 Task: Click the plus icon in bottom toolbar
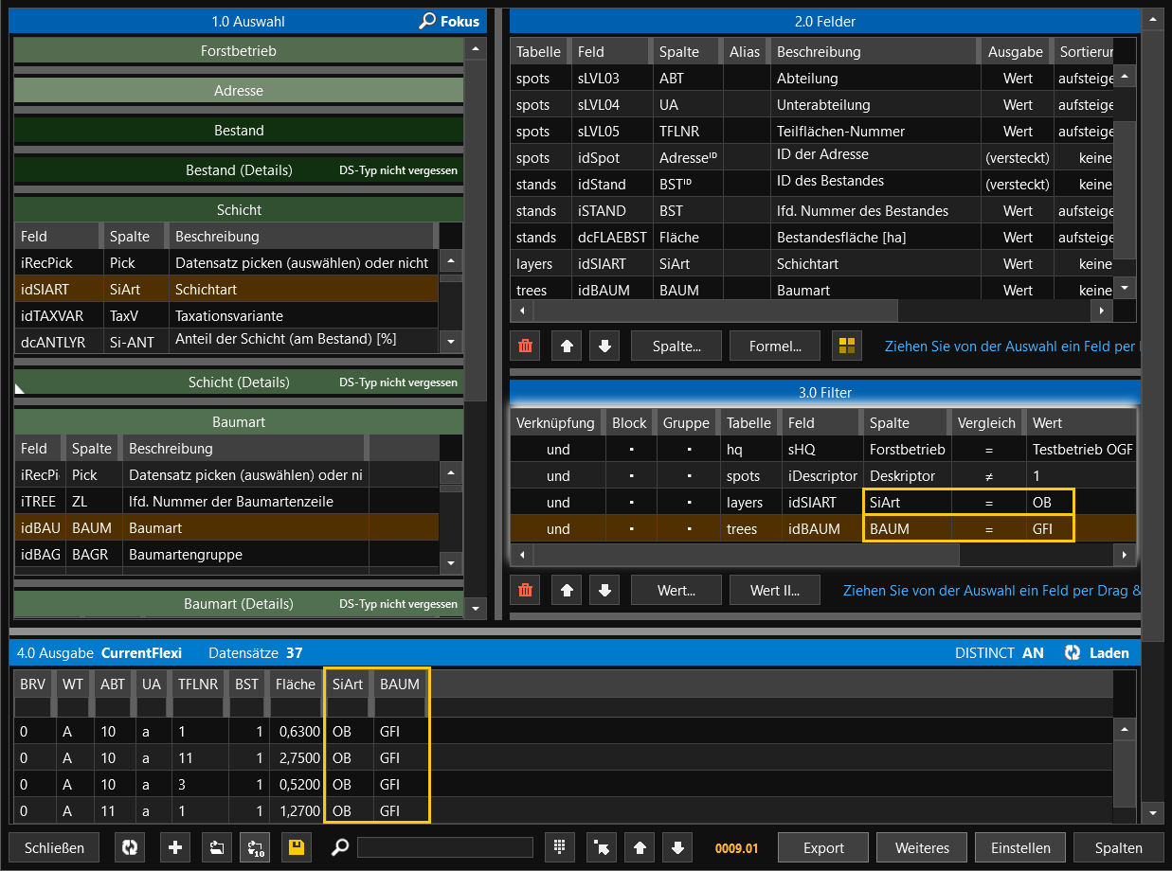point(174,847)
